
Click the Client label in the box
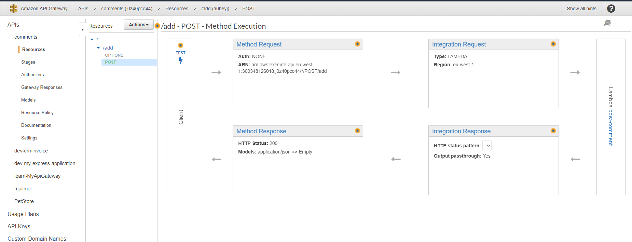[x=181, y=117]
